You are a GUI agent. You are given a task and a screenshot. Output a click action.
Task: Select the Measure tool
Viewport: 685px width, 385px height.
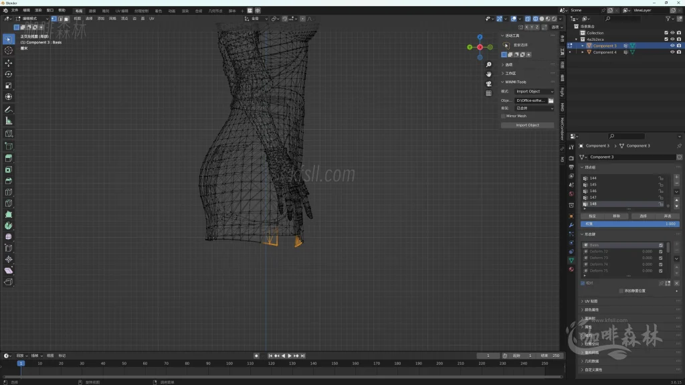click(8, 121)
